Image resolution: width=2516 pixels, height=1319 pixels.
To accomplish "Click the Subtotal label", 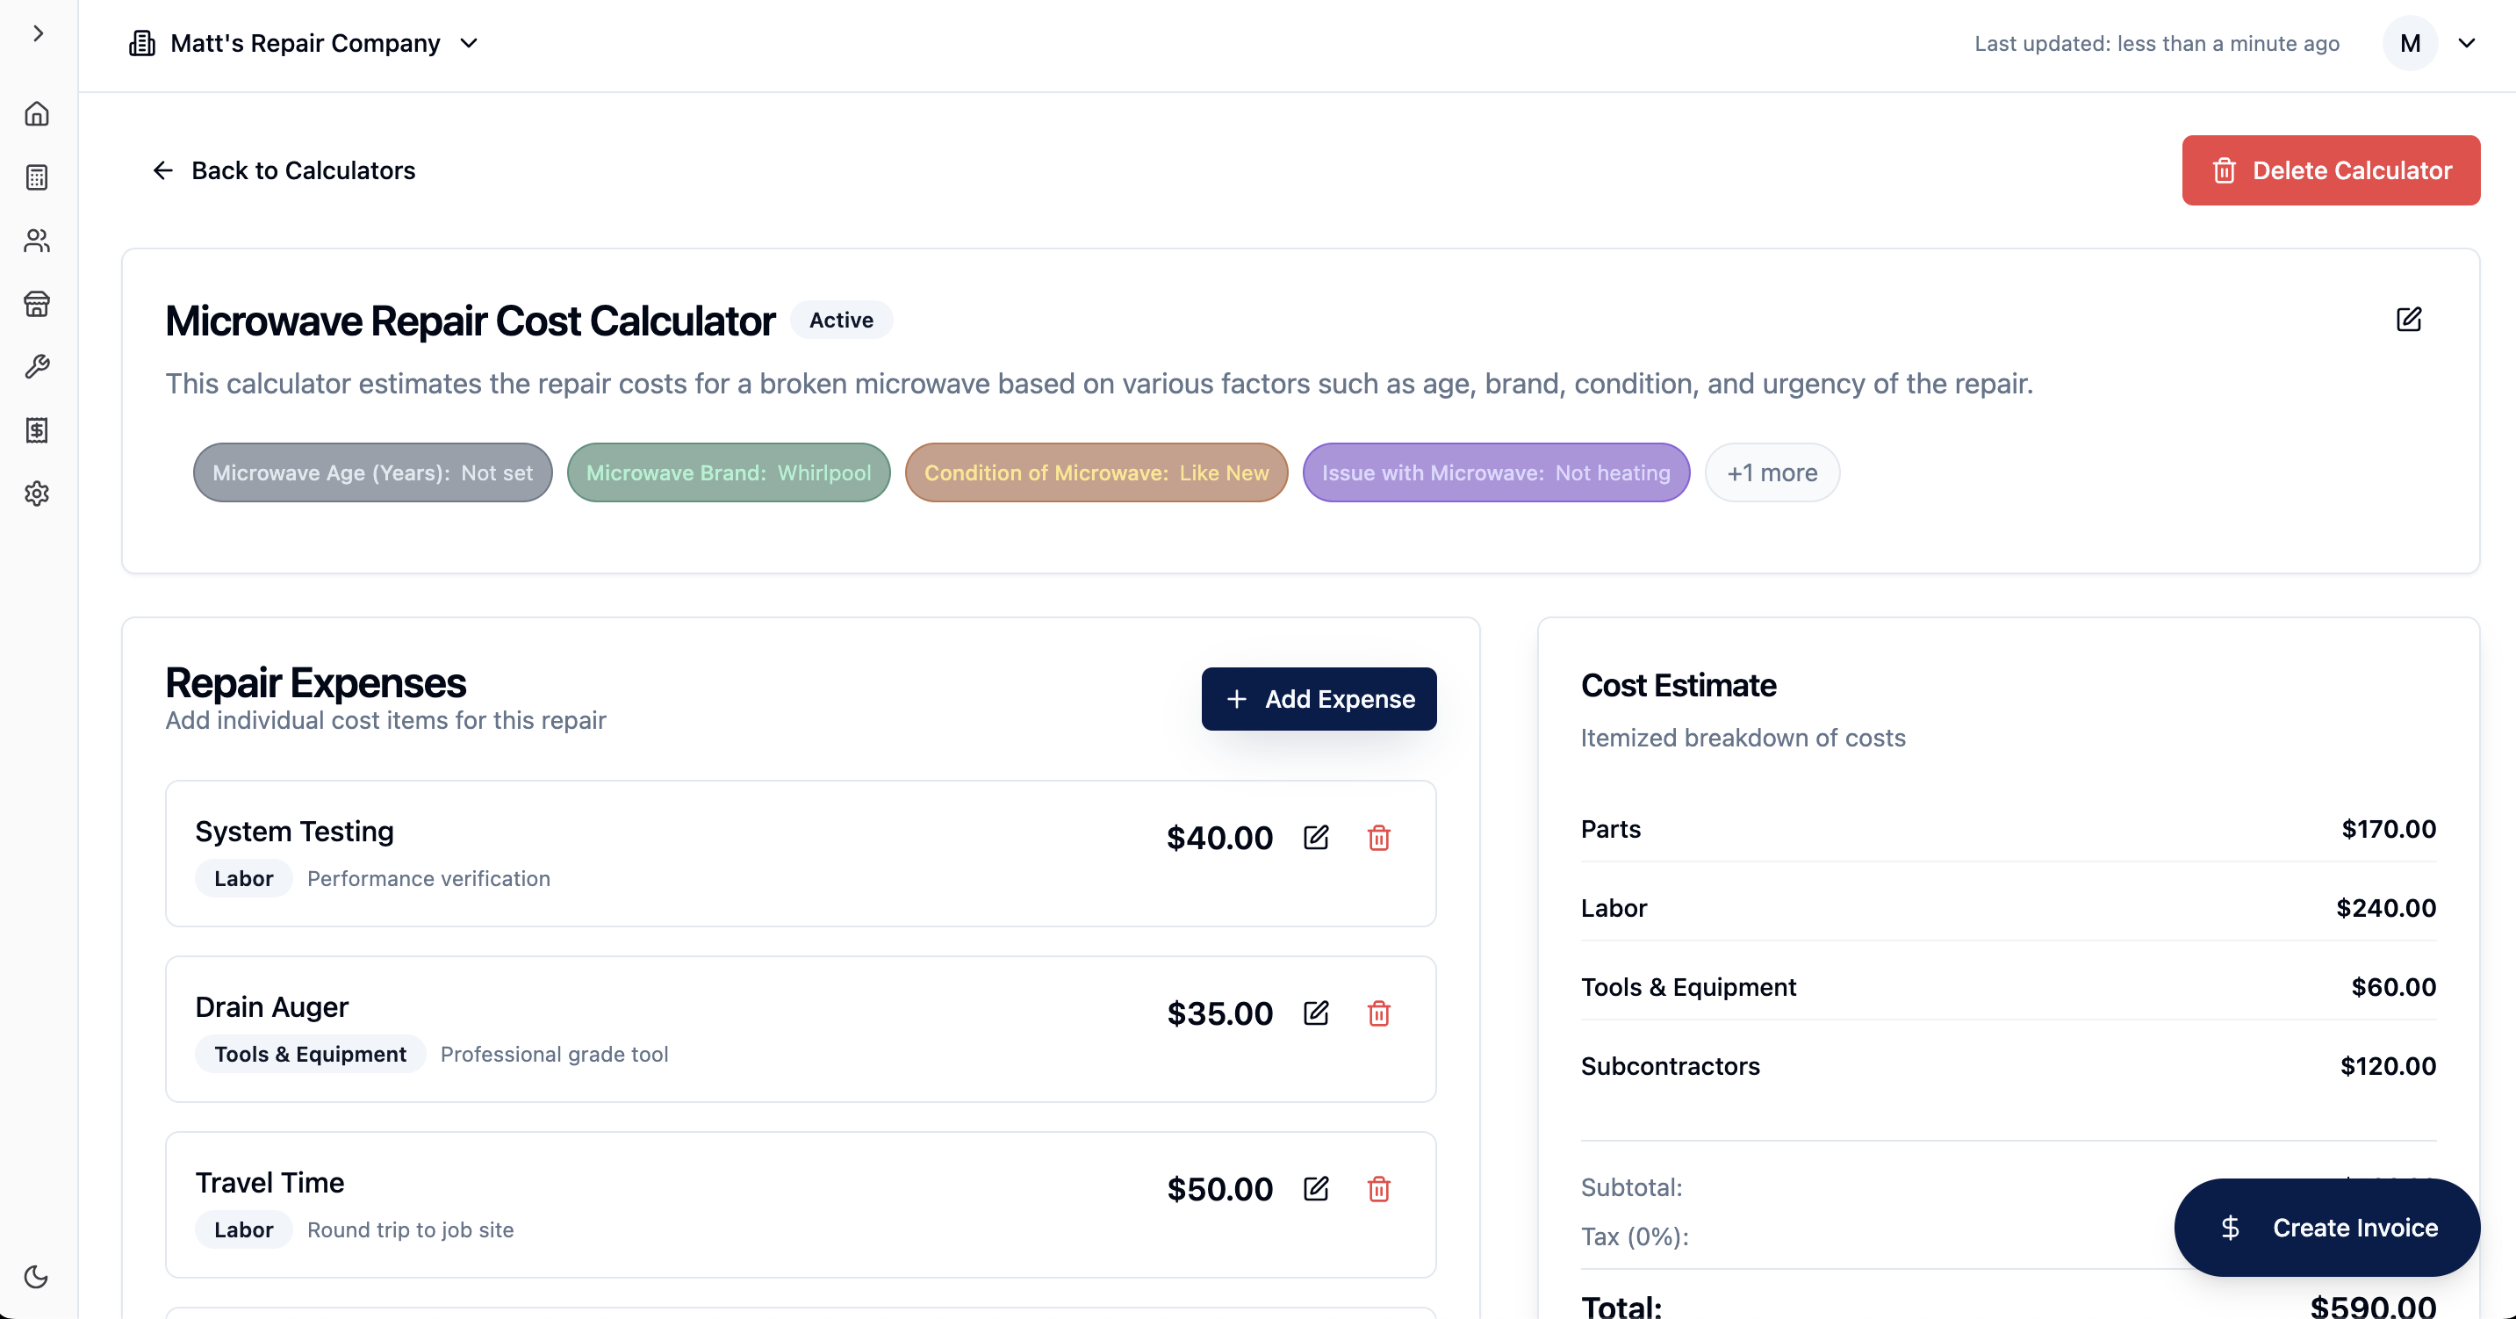I will tap(1631, 1187).
